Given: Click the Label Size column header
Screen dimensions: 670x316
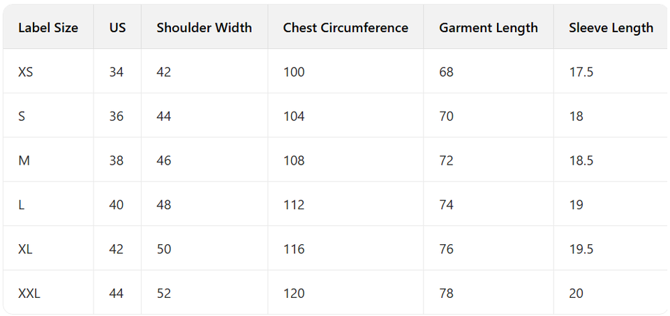Looking at the screenshot, I should point(48,28).
